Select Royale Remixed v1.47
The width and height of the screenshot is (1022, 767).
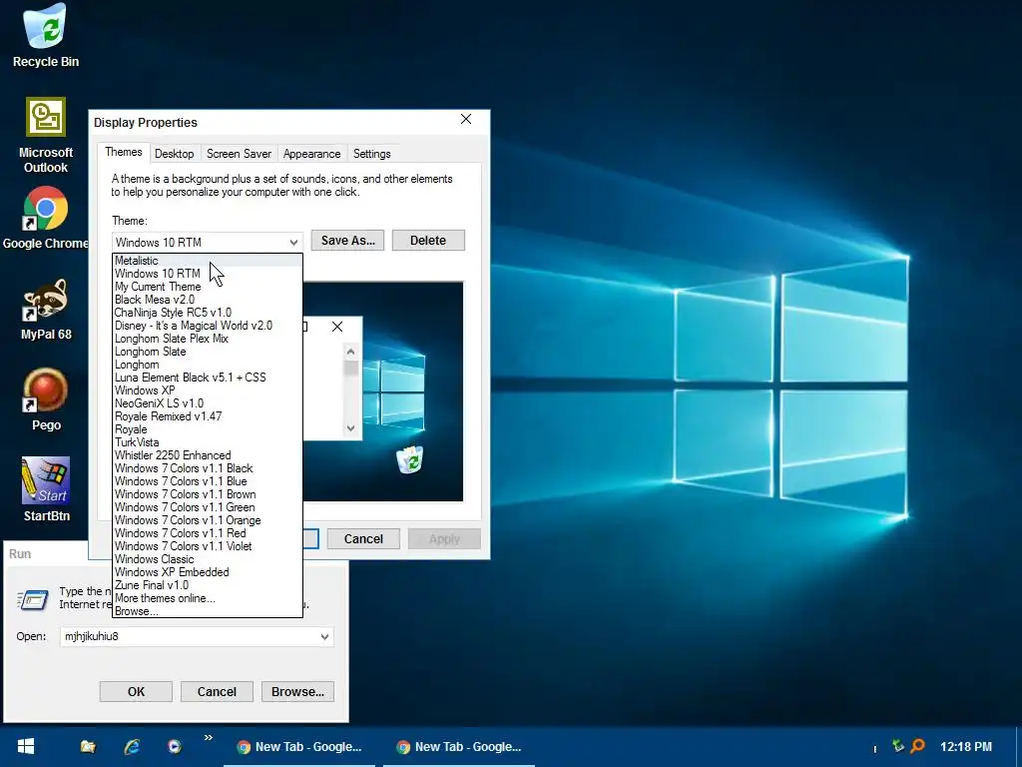(208, 416)
